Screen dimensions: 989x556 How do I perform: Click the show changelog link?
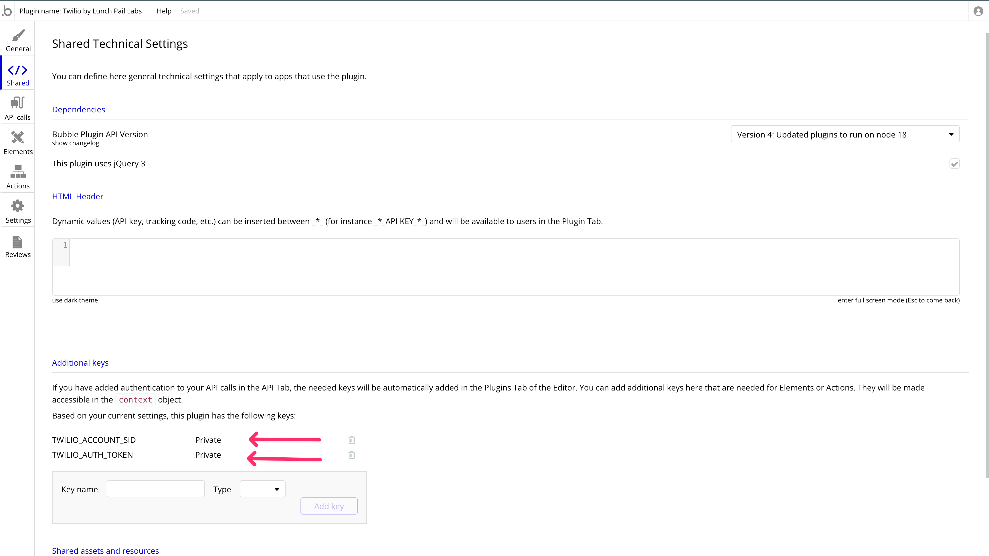pyautogui.click(x=75, y=143)
